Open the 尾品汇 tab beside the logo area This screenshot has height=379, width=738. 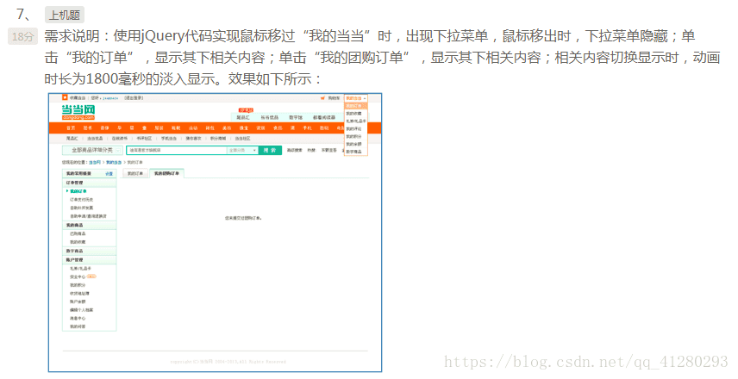(x=243, y=117)
